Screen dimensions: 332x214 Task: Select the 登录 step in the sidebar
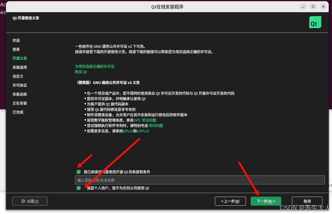(16, 49)
